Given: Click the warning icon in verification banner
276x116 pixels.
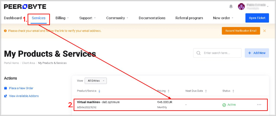Looking at the screenshot, I should click(5, 31).
